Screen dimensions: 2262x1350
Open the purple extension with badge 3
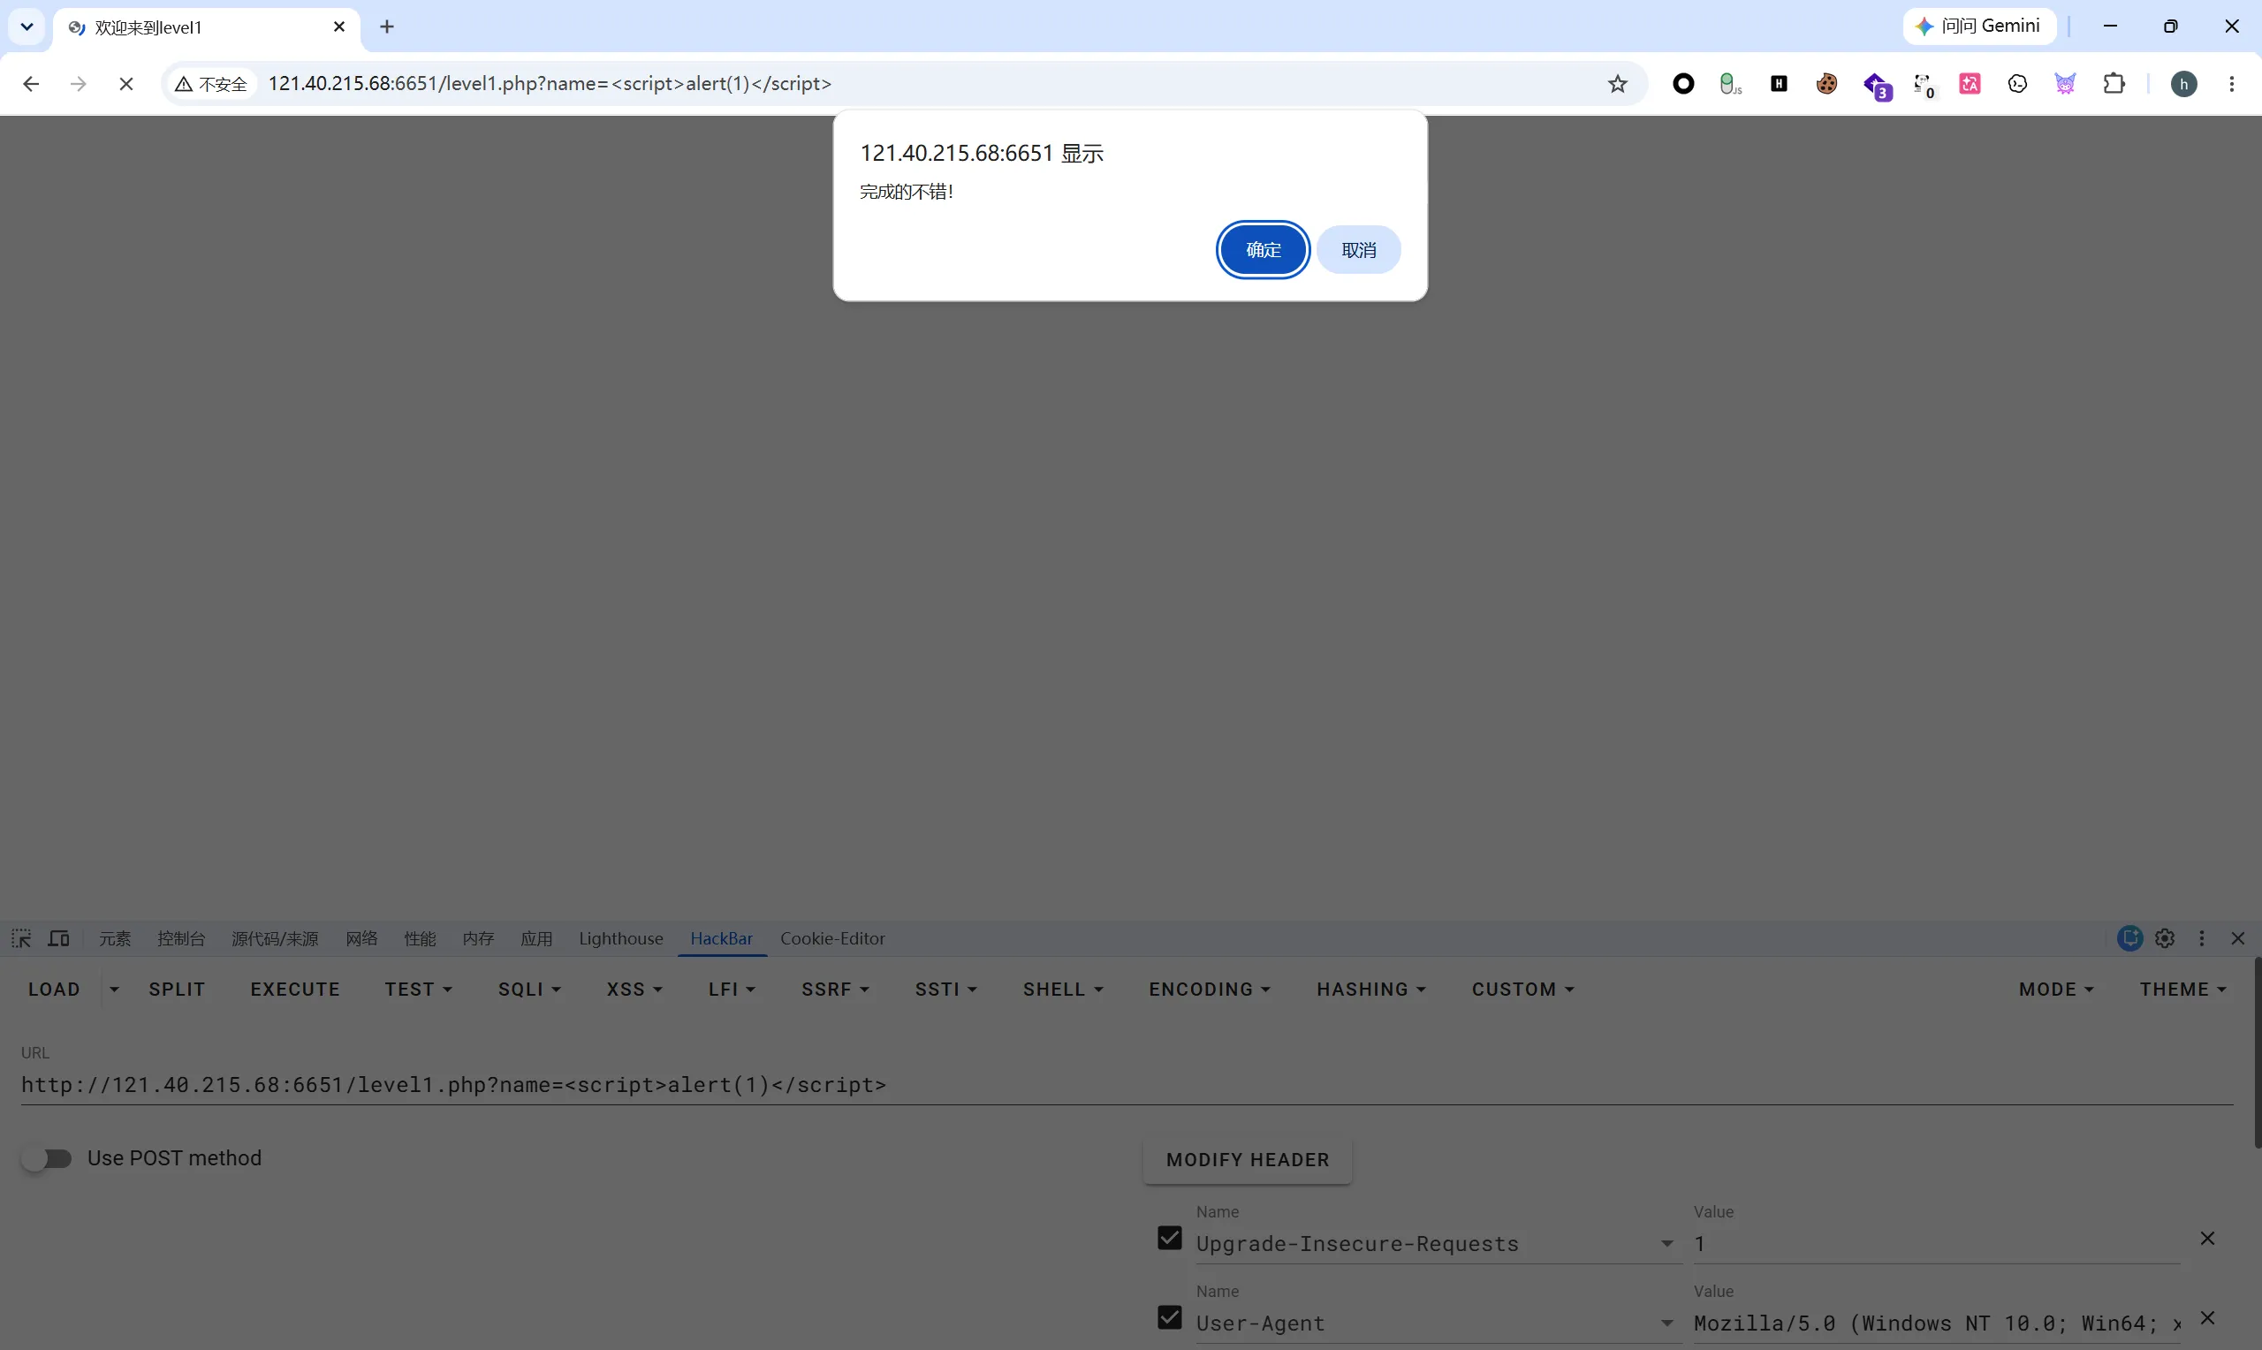coord(1877,86)
